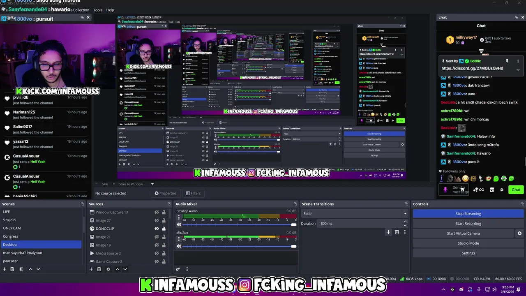The height and width of the screenshot is (296, 526).
Task: Undock the Audio Mixer panel
Action: (295, 204)
